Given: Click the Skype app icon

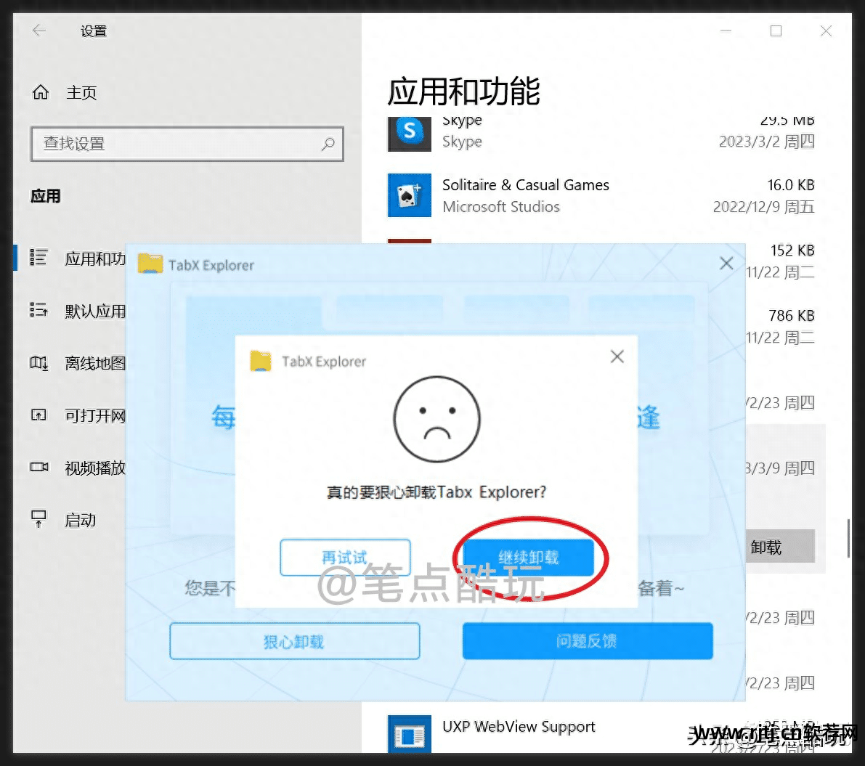Looking at the screenshot, I should point(409,134).
